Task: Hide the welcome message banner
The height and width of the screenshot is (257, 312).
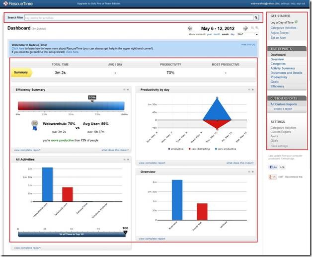Action: (x=248, y=45)
